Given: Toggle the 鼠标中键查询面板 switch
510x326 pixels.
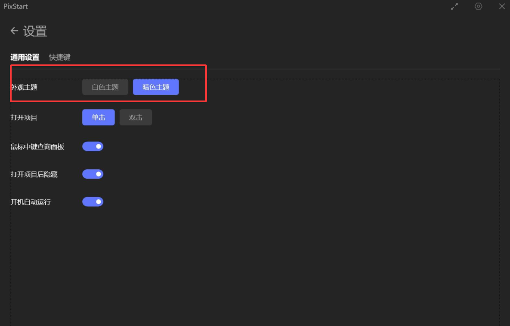Looking at the screenshot, I should tap(93, 146).
